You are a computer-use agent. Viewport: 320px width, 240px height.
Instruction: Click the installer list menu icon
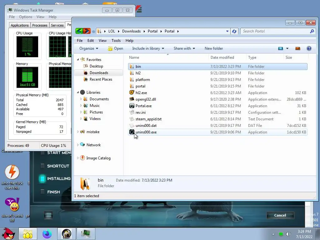[x=48, y=215]
